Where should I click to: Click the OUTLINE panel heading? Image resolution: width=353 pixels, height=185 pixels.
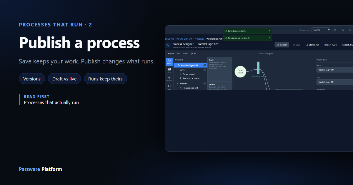coord(179,60)
